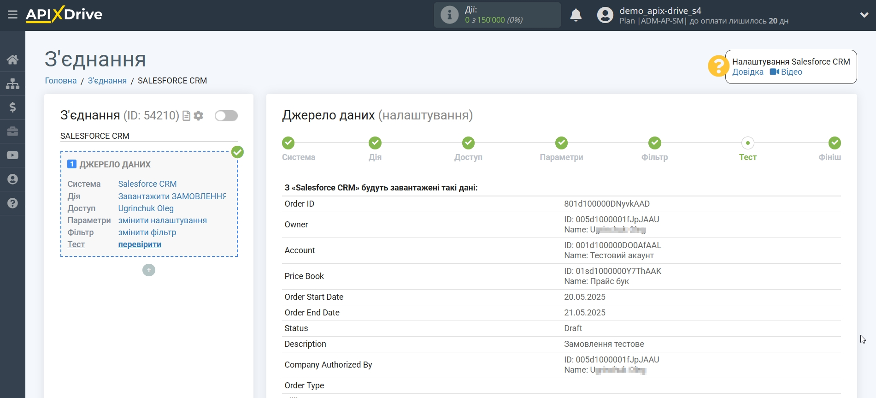
Task: Click the connection document copy icon
Action: pyautogui.click(x=186, y=116)
